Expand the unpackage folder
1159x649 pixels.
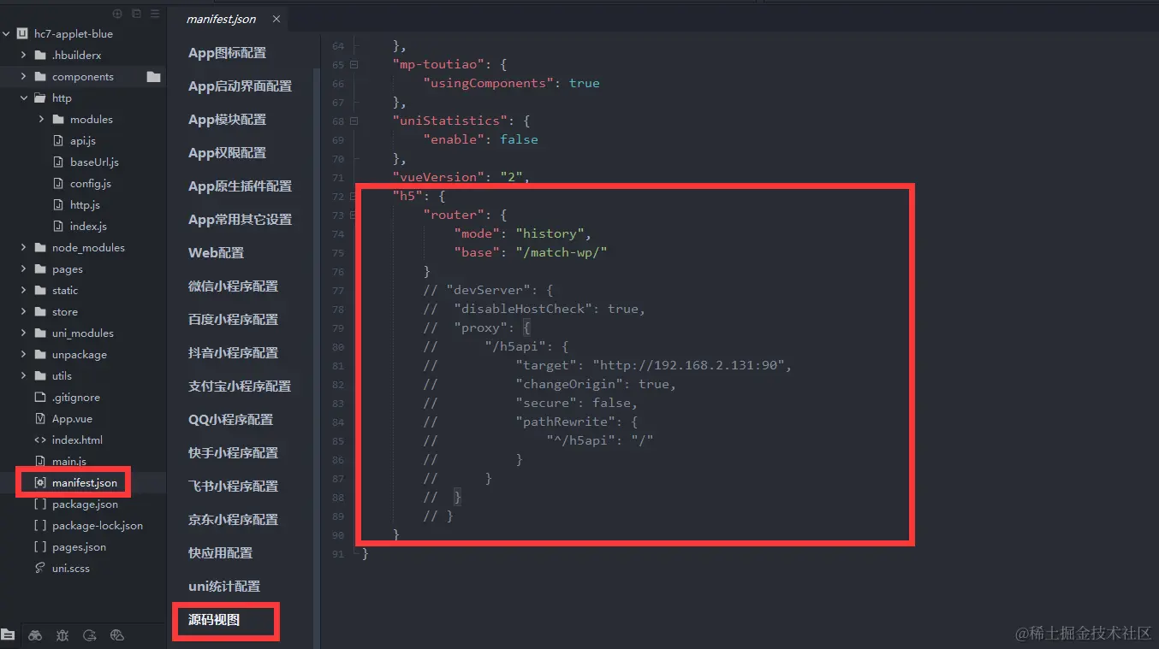click(x=23, y=355)
